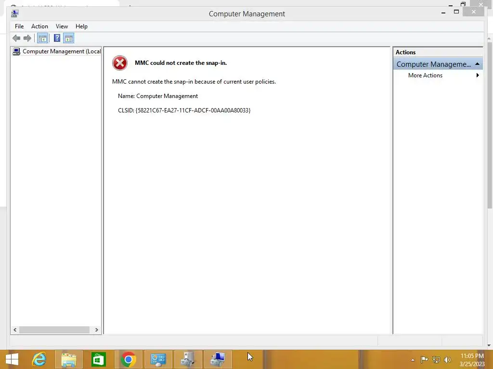This screenshot has width=493, height=369.
Task: Open network status tray icon
Action: coord(436,360)
